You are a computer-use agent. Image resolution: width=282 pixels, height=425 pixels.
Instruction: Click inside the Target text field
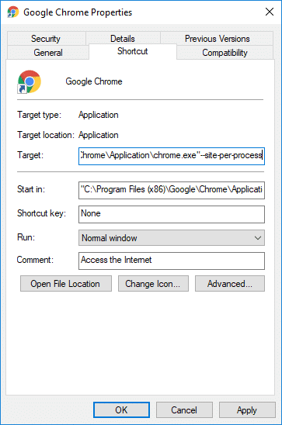[x=172, y=156]
